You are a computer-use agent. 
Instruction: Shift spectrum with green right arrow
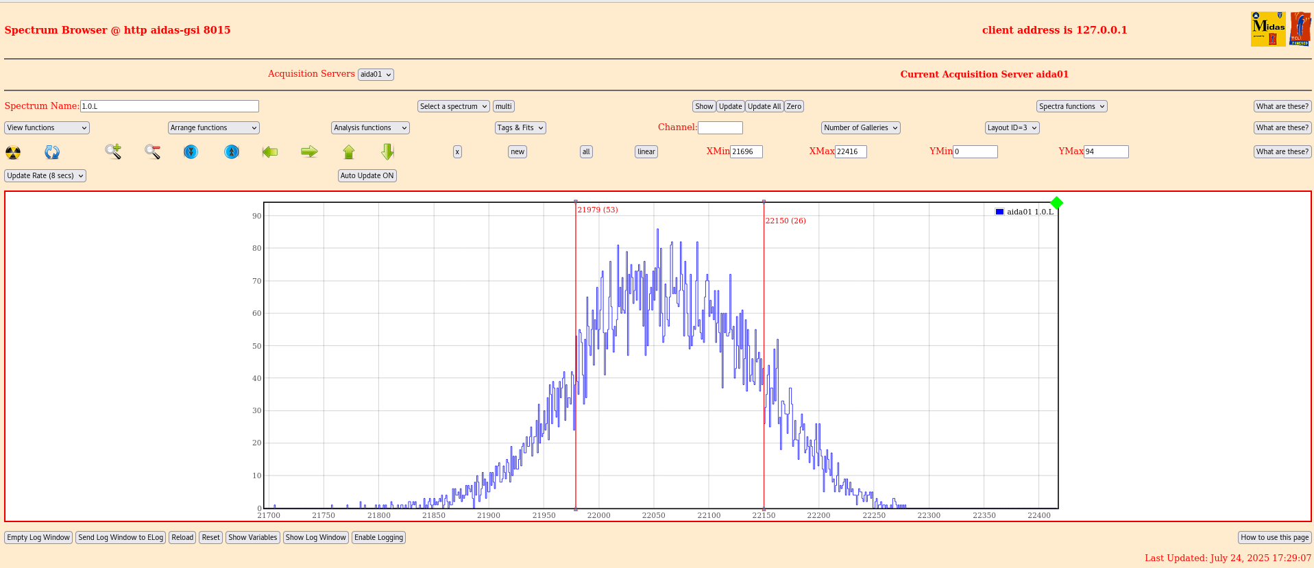point(309,152)
